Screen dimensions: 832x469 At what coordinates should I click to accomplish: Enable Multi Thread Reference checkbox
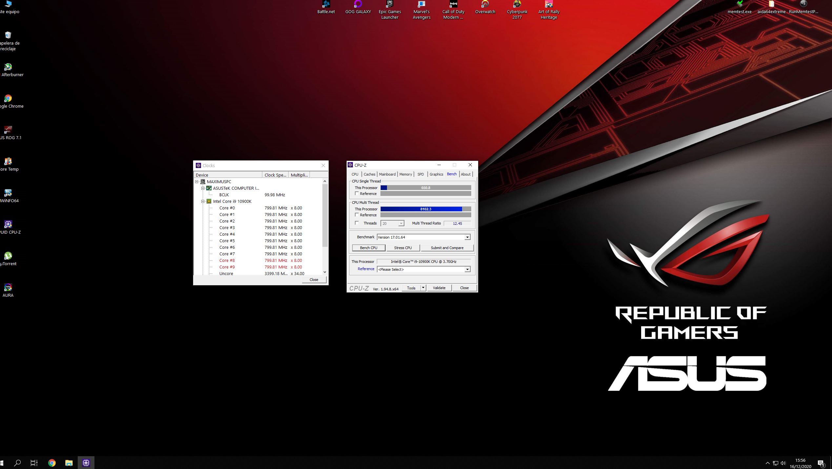(357, 215)
